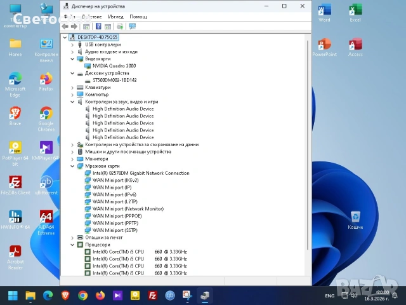Click the Forward arrow in Device Manager toolbar
The image size is (406, 305).
coord(74,26)
